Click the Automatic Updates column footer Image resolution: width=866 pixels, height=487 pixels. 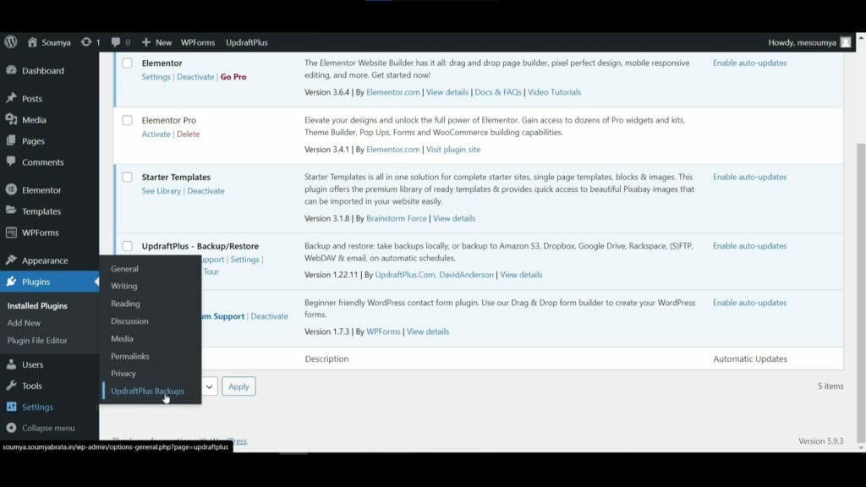pyautogui.click(x=750, y=358)
